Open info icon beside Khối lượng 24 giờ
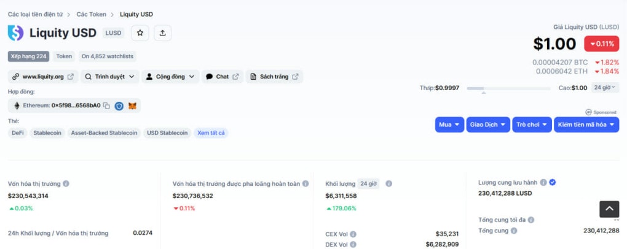 [x=388, y=183]
